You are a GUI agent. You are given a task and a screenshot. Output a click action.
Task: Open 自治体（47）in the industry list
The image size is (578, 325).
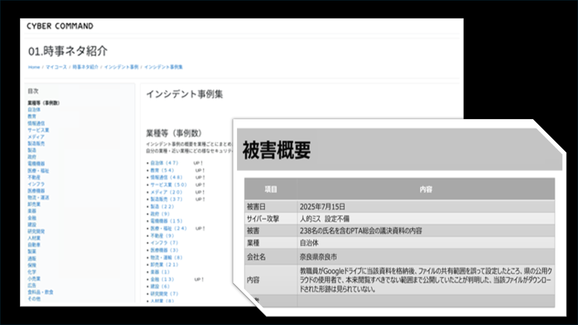pos(164,163)
